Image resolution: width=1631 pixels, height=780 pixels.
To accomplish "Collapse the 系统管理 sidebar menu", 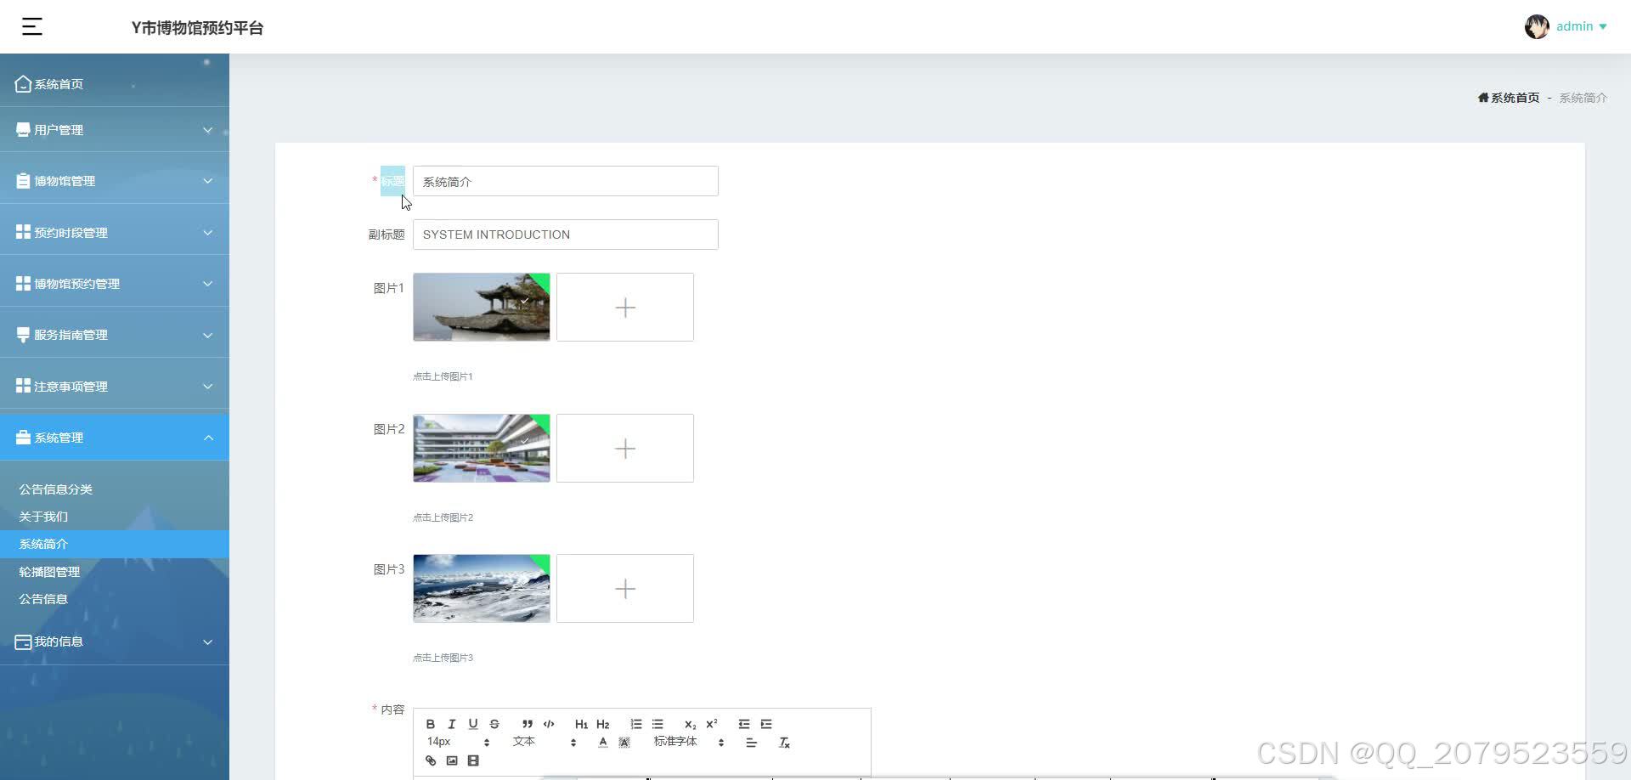I will pos(115,438).
